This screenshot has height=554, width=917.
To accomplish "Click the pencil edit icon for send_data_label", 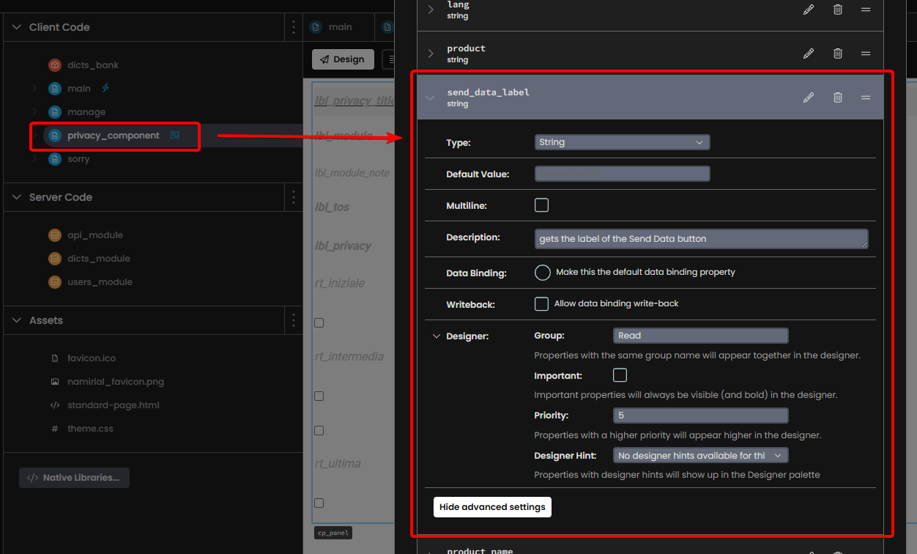I will pyautogui.click(x=809, y=97).
